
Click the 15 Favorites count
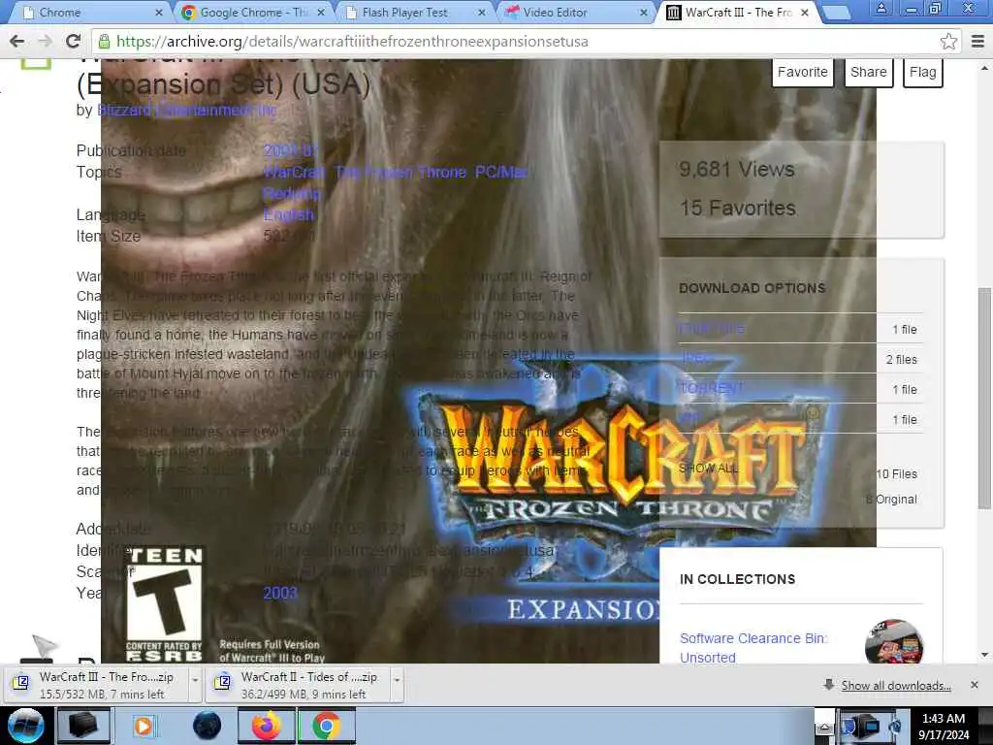point(738,208)
